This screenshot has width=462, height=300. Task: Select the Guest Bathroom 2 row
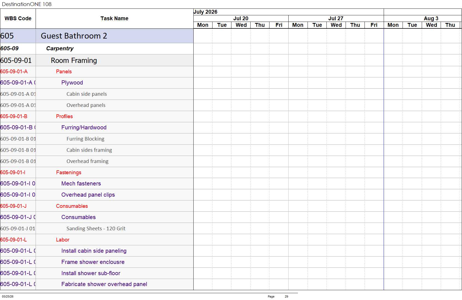coord(97,36)
